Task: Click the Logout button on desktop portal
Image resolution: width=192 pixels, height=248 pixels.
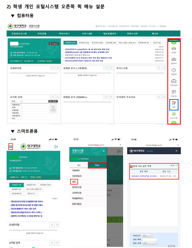Action: coord(54,44)
